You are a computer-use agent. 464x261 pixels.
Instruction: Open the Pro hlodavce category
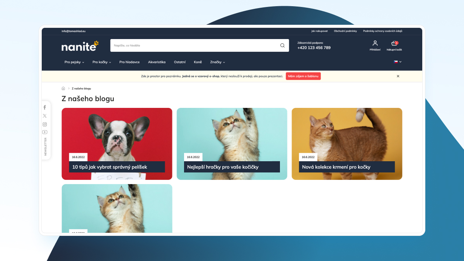click(x=130, y=62)
